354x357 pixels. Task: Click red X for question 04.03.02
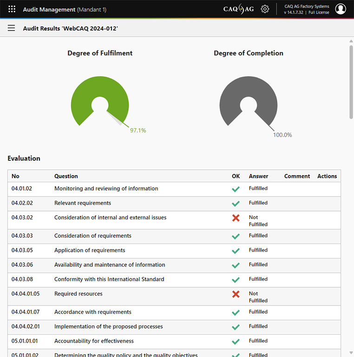(236, 218)
